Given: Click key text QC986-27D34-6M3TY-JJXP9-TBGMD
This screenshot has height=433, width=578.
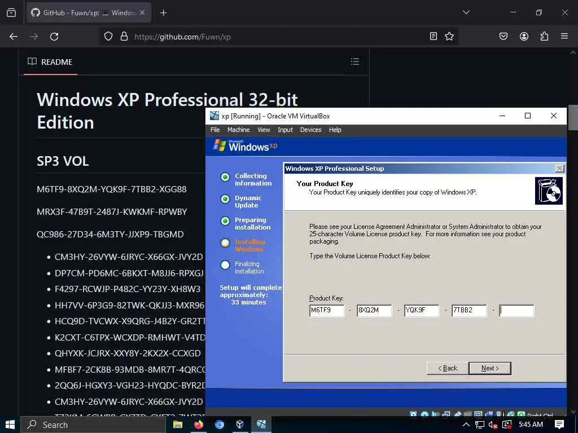Looking at the screenshot, I should tap(110, 234).
